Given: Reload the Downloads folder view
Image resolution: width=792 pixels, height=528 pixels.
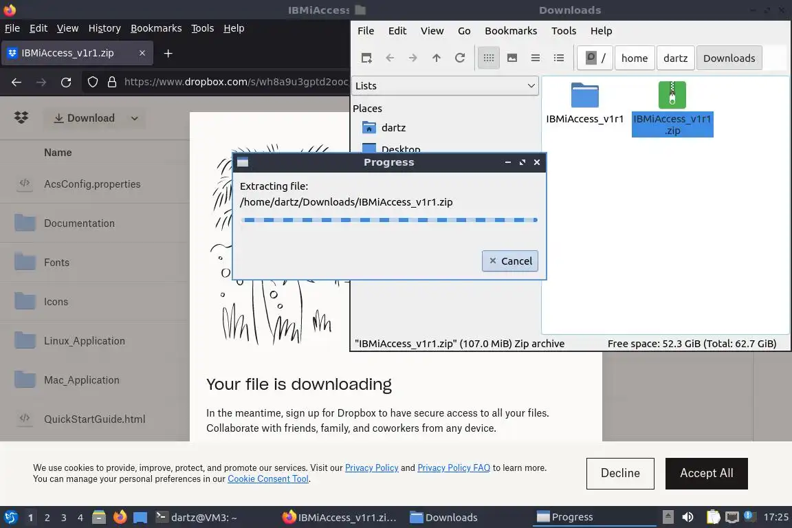Looking at the screenshot, I should (x=460, y=58).
